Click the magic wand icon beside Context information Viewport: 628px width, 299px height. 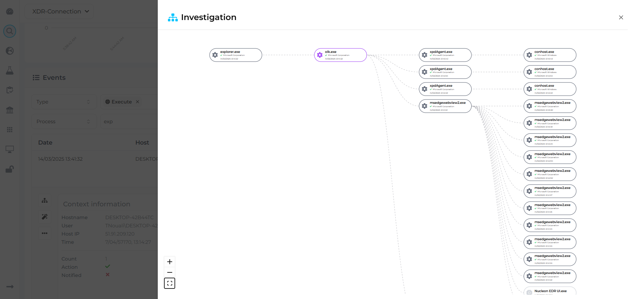(x=45, y=217)
